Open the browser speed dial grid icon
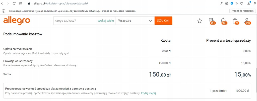 (x=20, y=3)
